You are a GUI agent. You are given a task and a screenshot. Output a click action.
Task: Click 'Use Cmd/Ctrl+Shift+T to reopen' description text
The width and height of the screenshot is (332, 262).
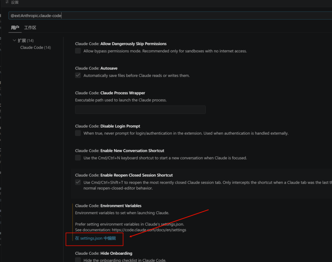coord(208,185)
